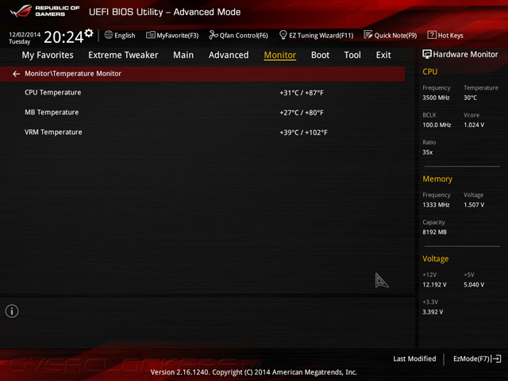Image resolution: width=508 pixels, height=381 pixels.
Task: Click the 12.192 V reading
Action: click(434, 284)
